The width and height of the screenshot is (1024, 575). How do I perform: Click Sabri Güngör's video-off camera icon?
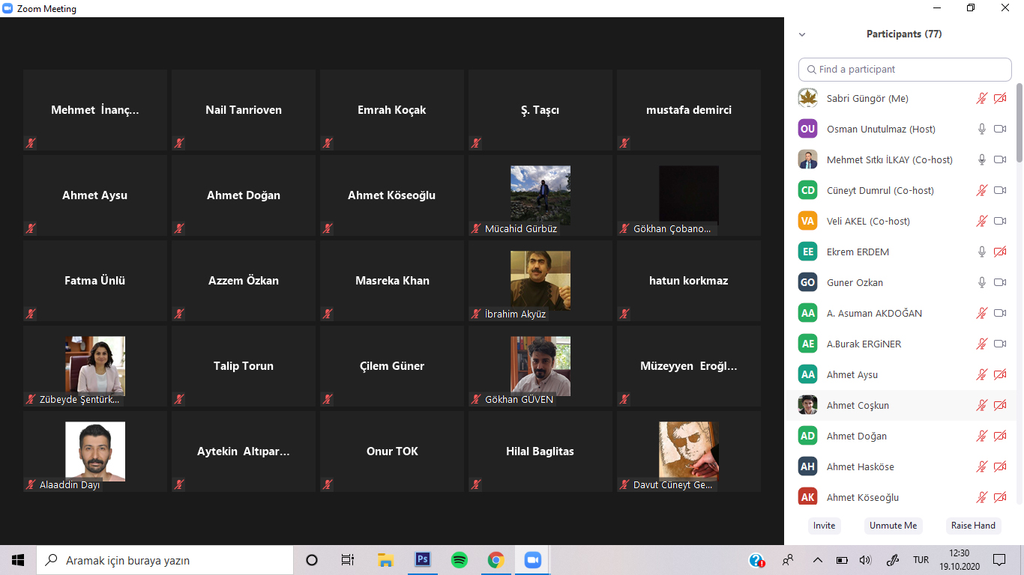[x=999, y=98]
